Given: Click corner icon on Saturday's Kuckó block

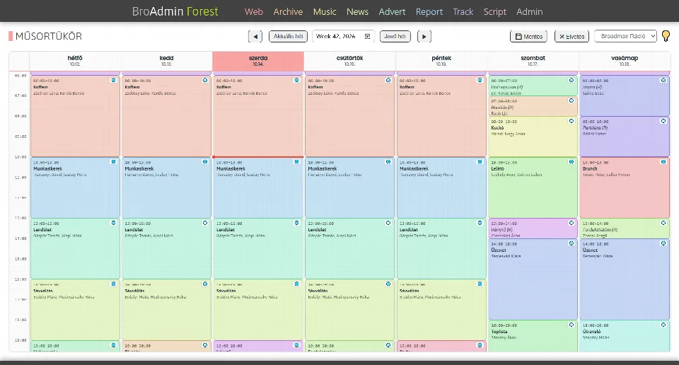Looking at the screenshot, I should click(x=571, y=121).
